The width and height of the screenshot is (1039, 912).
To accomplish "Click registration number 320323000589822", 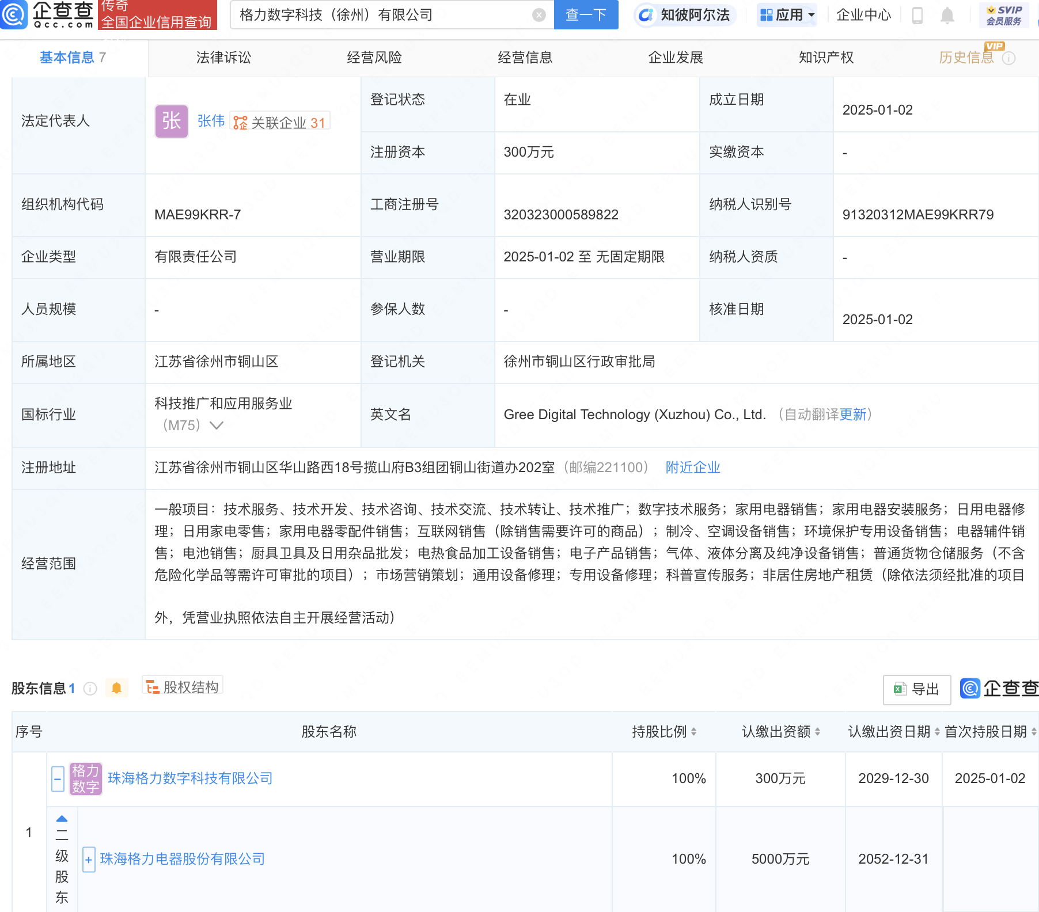I will click(x=561, y=215).
